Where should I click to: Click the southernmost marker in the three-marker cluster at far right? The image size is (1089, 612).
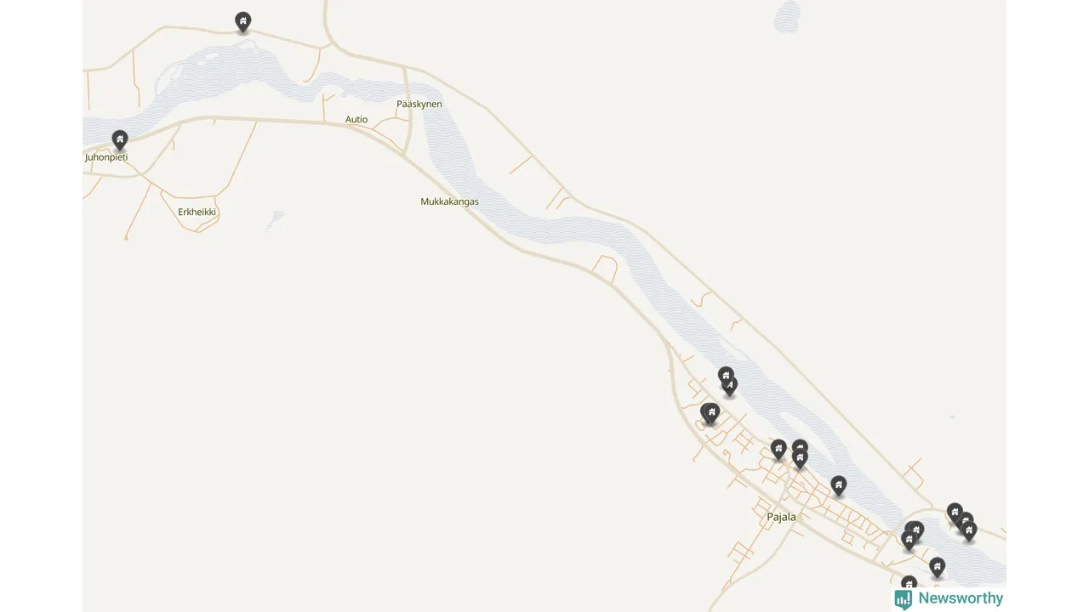click(969, 531)
